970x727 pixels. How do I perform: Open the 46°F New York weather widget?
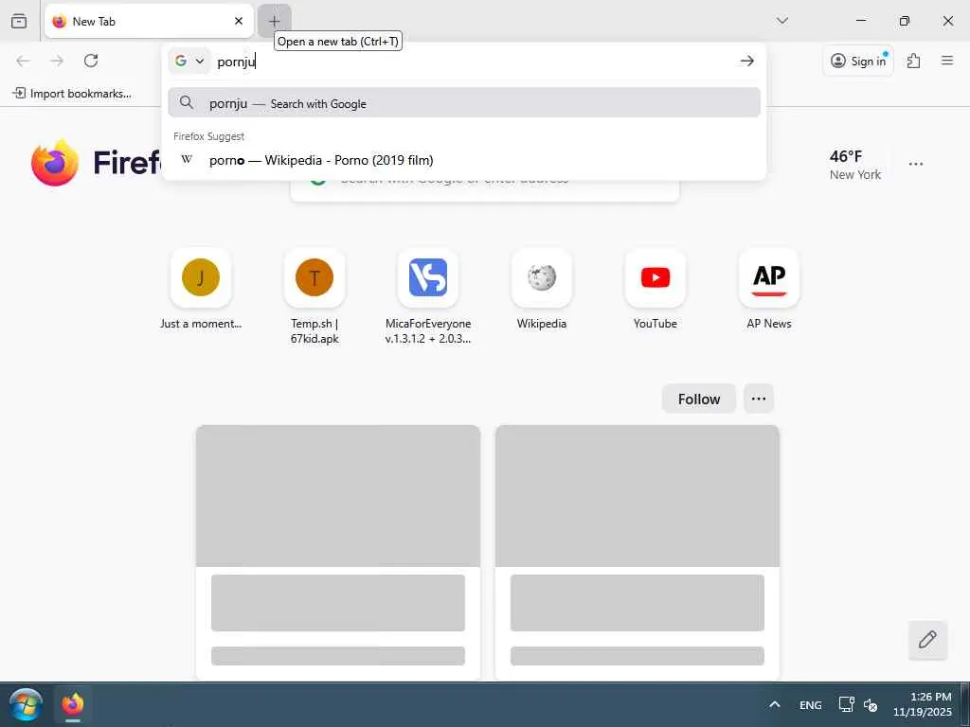855,165
